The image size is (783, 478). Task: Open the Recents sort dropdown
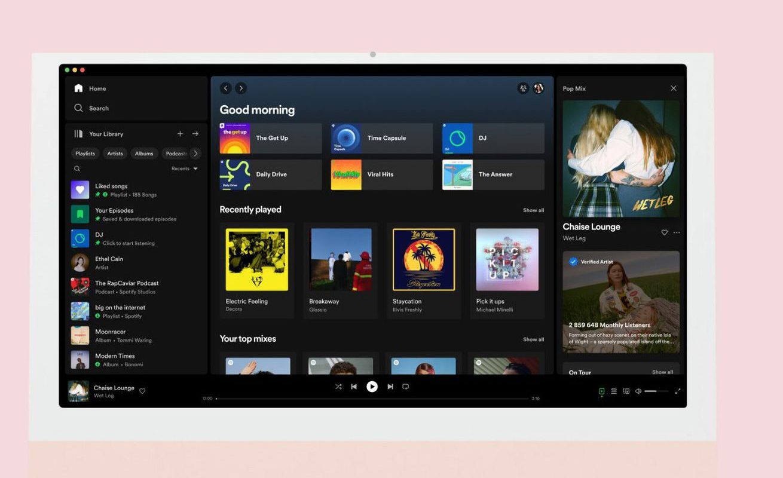pos(185,169)
